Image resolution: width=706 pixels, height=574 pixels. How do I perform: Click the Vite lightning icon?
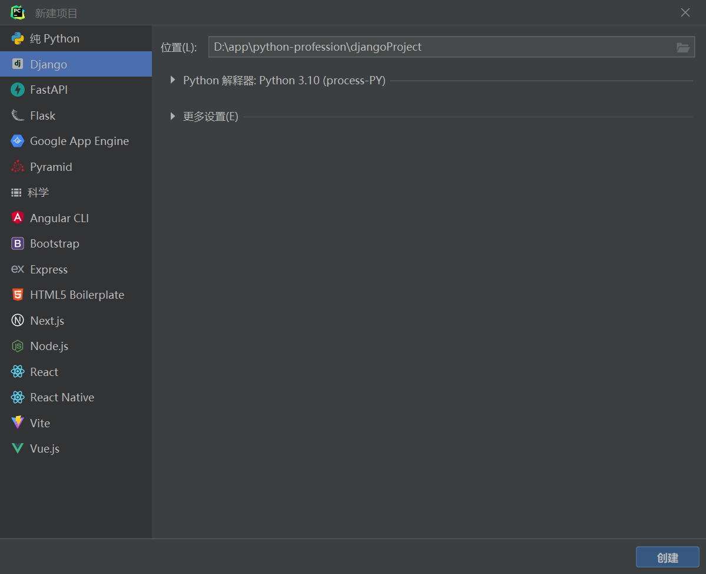coord(18,423)
